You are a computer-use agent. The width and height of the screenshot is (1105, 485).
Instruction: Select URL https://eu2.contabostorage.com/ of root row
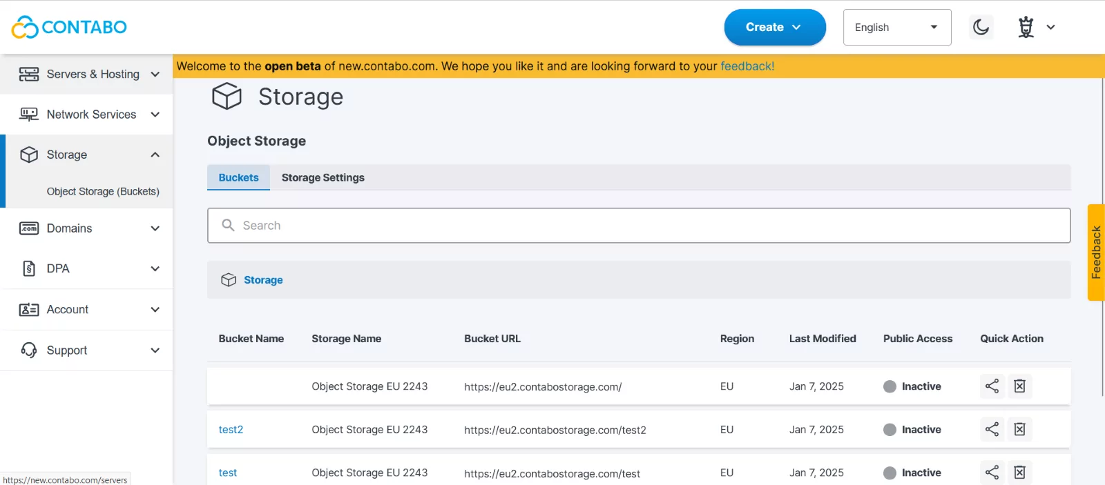pos(543,387)
